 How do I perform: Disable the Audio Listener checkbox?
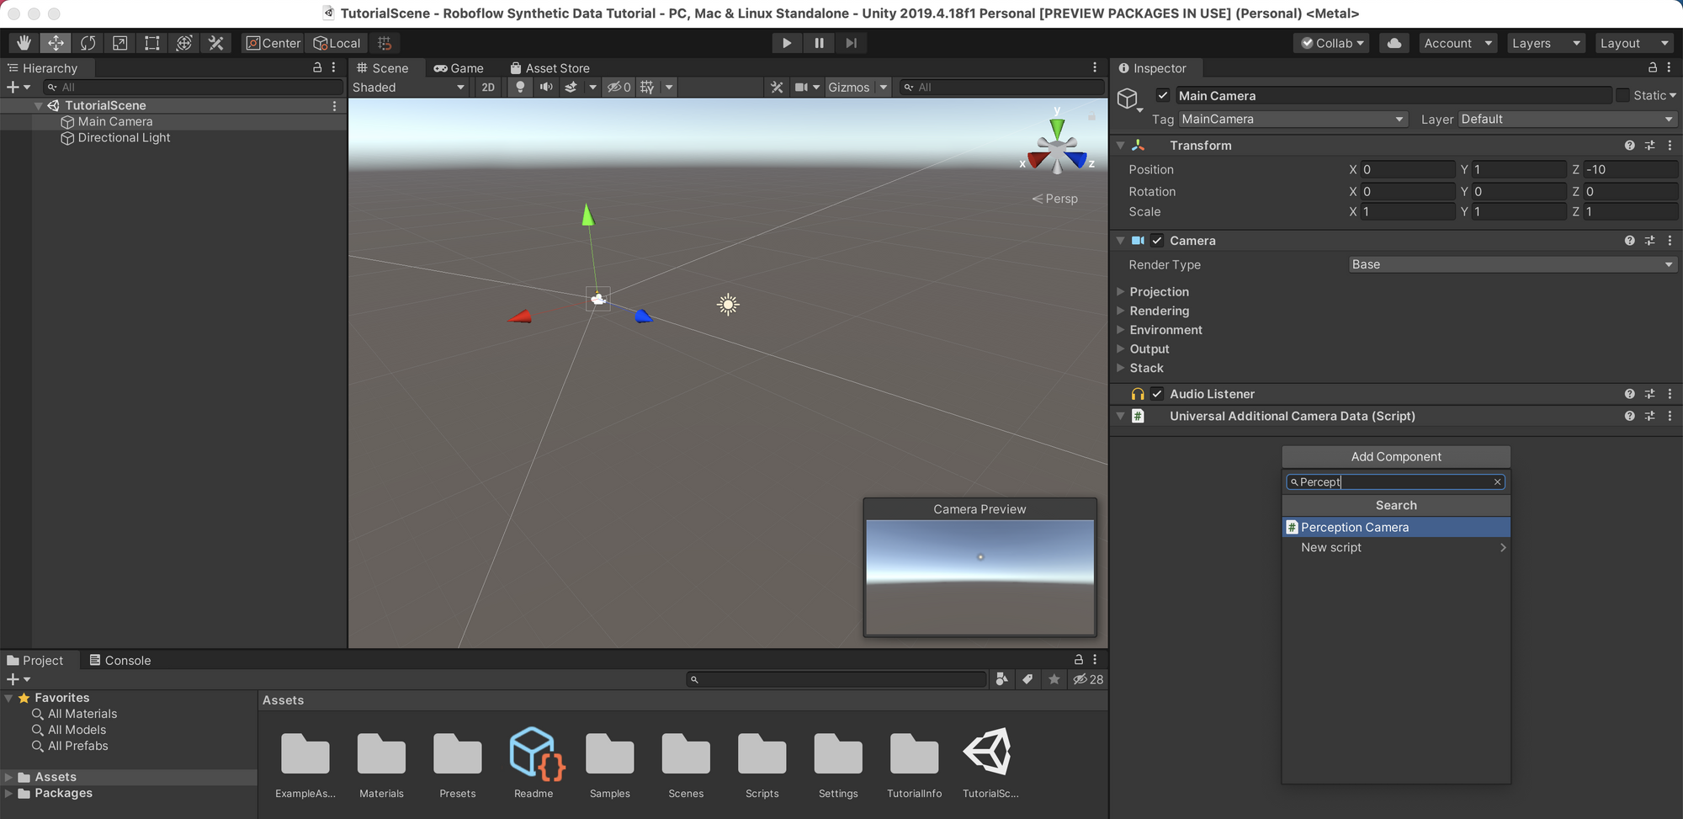pos(1158,394)
